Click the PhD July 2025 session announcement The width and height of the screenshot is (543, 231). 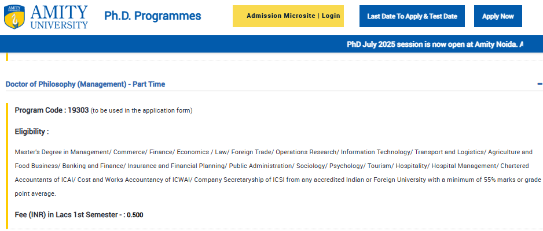click(x=434, y=44)
